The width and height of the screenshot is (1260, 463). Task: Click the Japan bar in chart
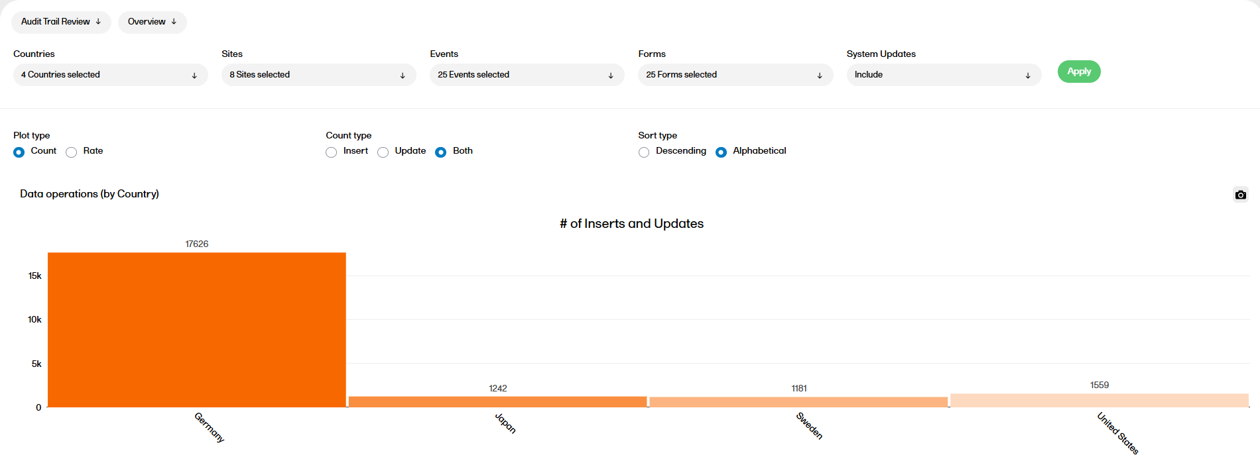coord(497,401)
